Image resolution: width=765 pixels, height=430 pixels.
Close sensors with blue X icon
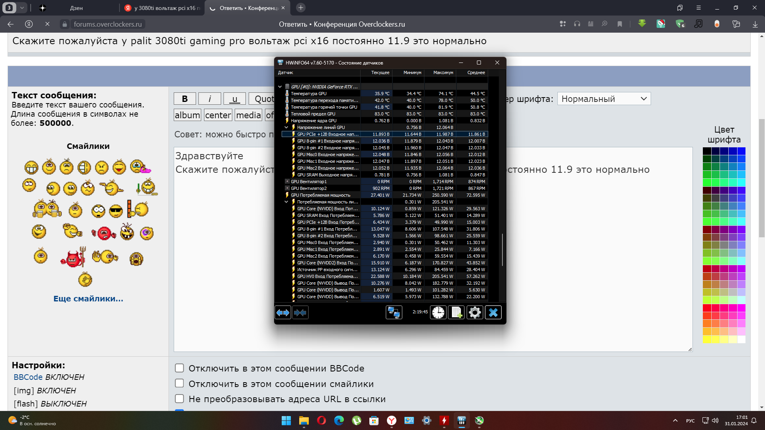tap(493, 313)
